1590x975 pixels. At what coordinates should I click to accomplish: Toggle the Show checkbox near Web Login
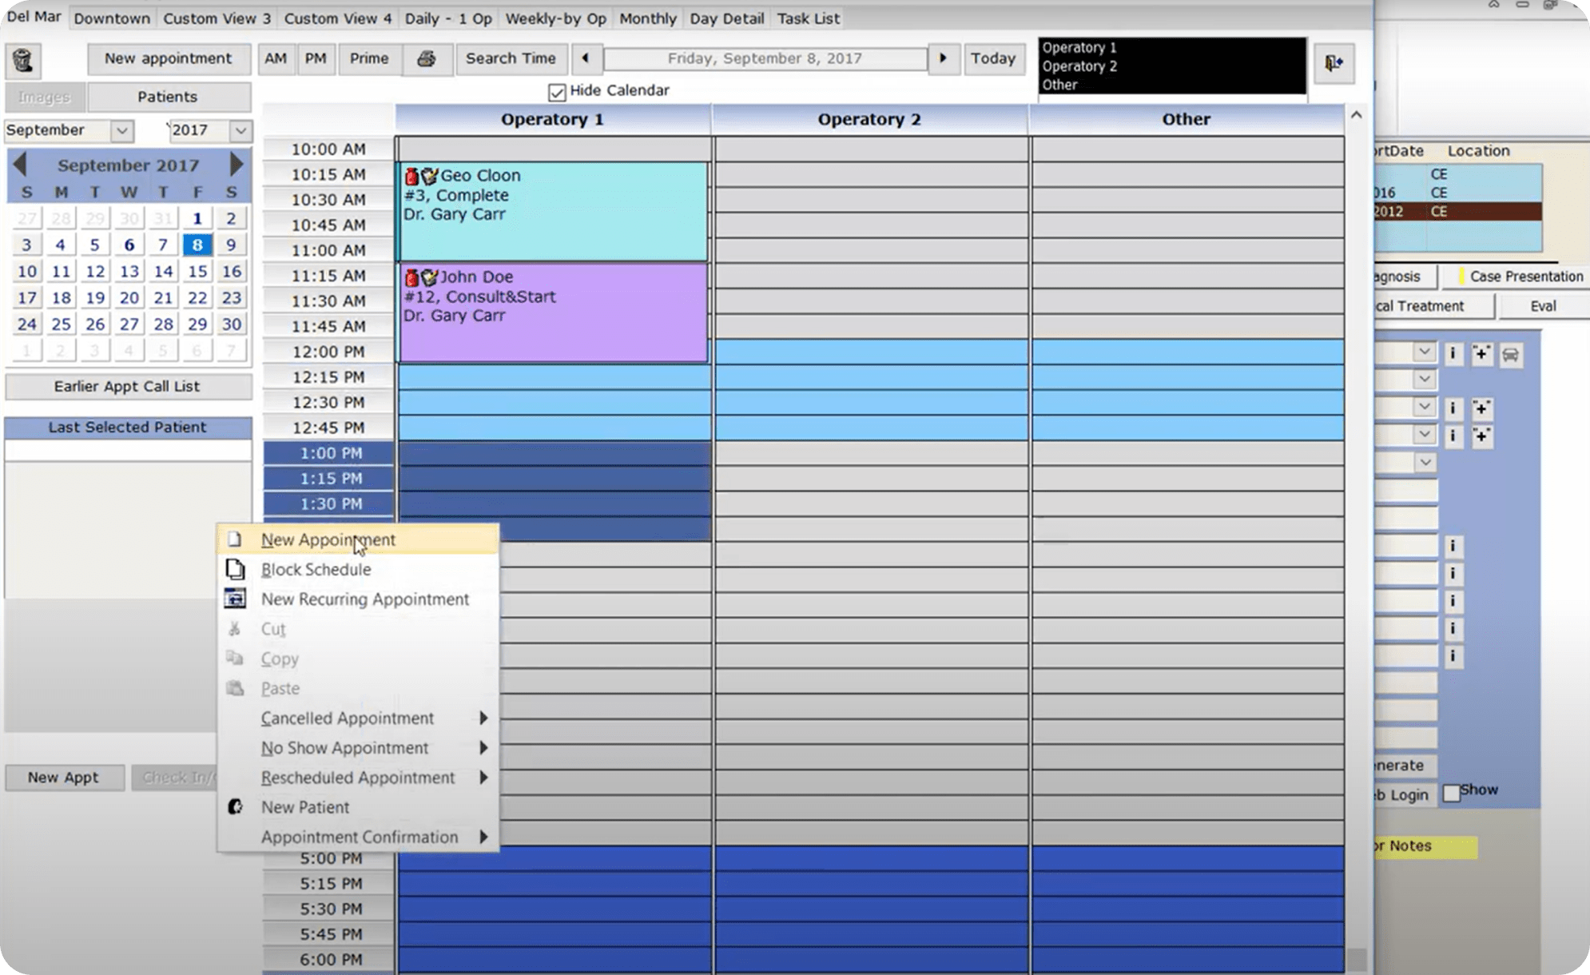[1451, 793]
